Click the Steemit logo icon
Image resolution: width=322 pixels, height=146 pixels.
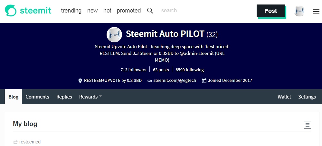point(11,11)
